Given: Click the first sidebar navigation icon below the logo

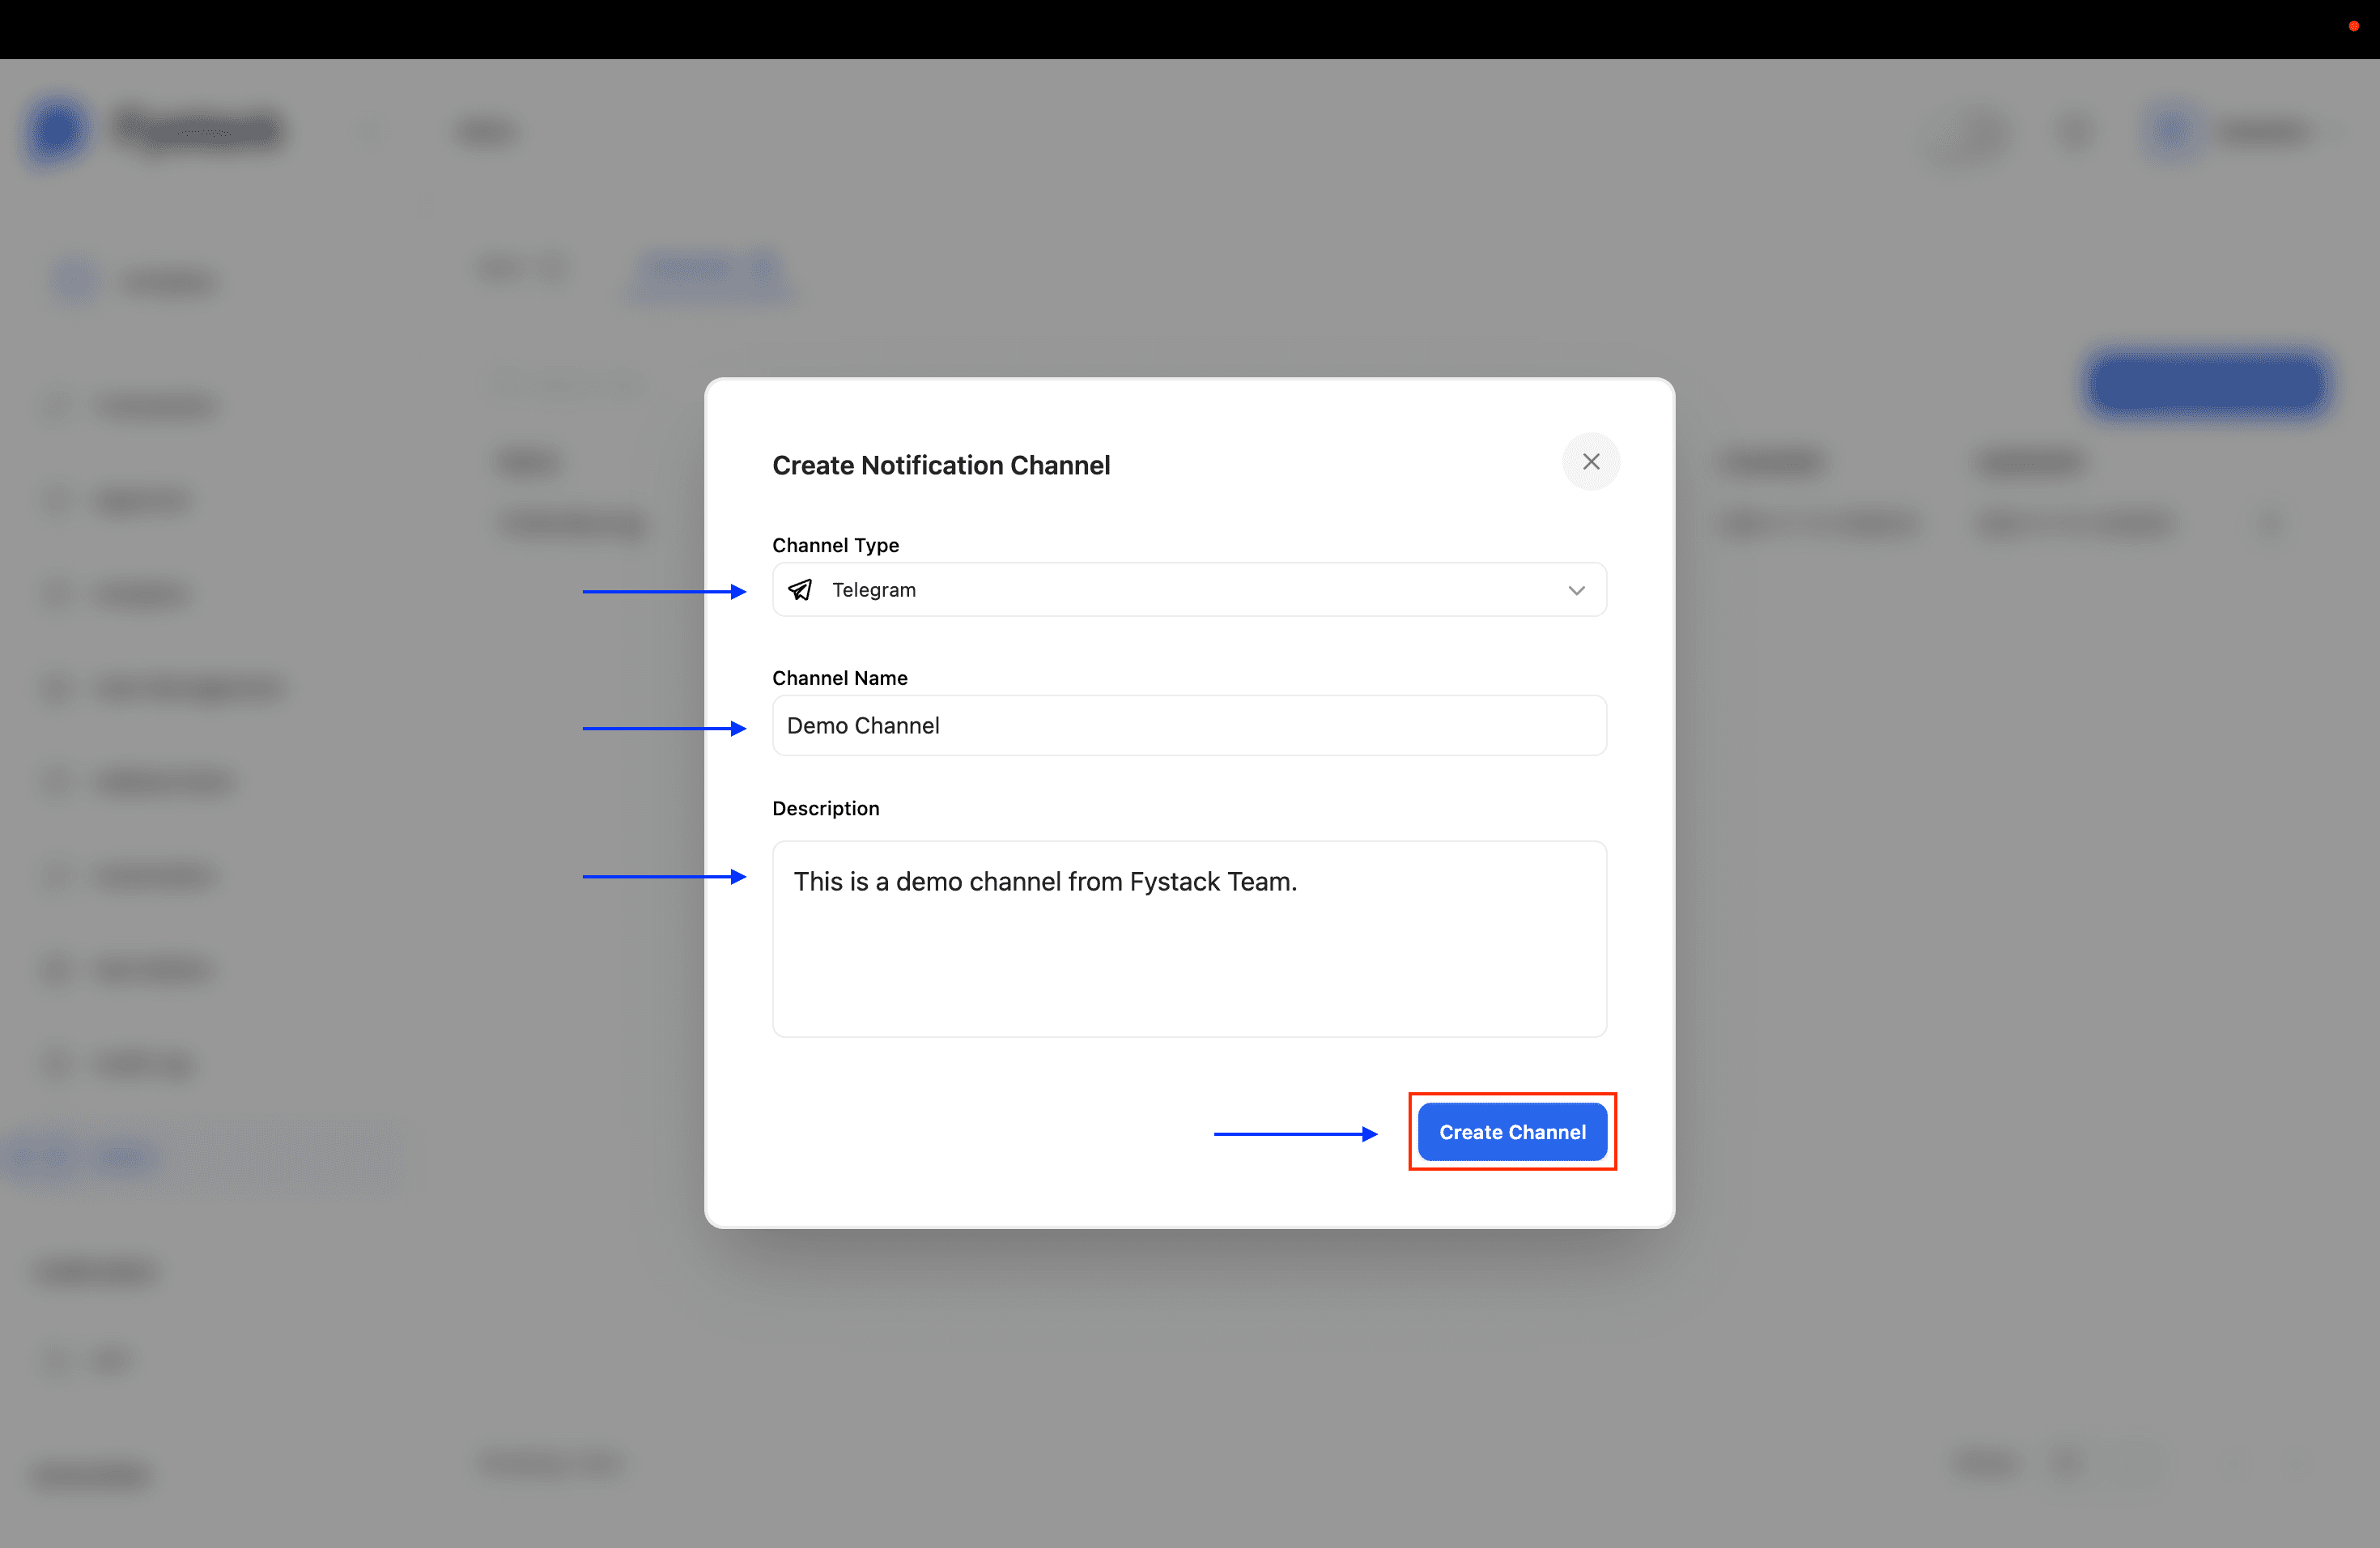Looking at the screenshot, I should (x=72, y=281).
